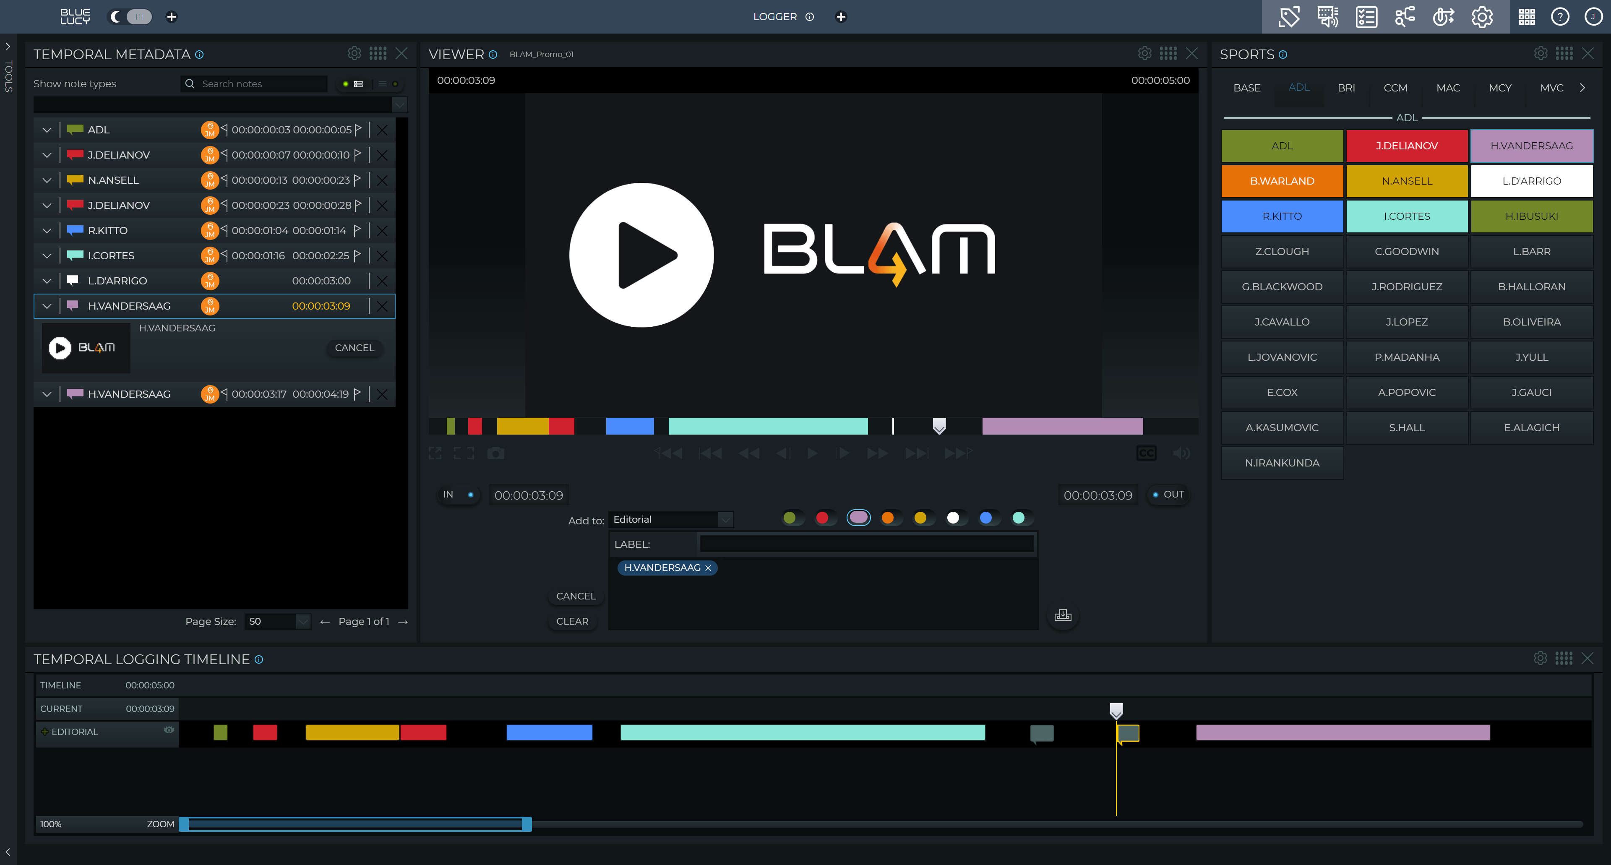Click Viewer panel grid move handle
Screen dimensions: 1611x865
tap(1168, 54)
